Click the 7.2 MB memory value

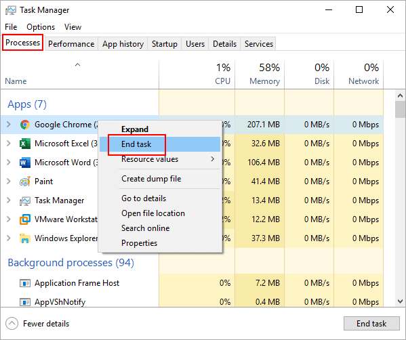[268, 283]
